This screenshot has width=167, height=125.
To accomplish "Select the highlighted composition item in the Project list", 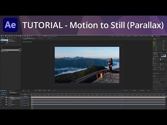I will (10, 50).
